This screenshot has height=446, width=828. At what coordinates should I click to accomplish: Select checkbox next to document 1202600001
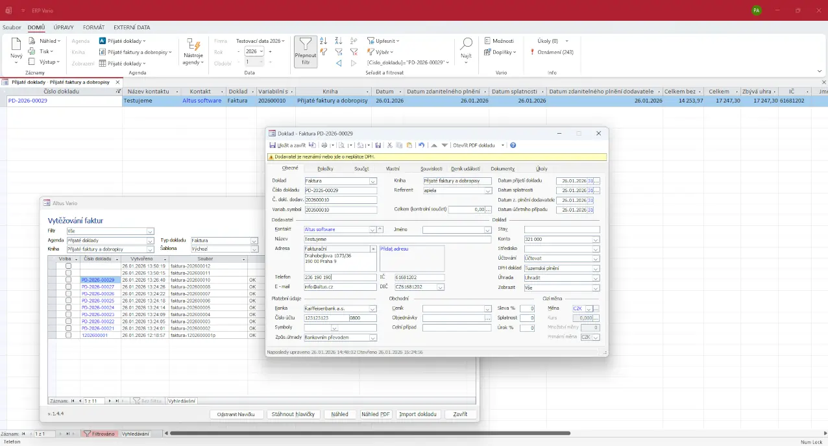pos(68,335)
